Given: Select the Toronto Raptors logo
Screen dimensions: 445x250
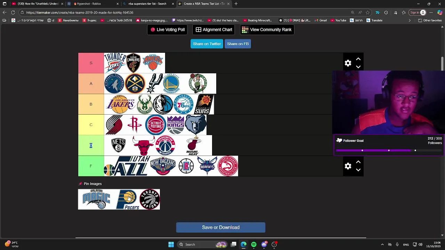Looking at the screenshot, I should pos(149,199).
